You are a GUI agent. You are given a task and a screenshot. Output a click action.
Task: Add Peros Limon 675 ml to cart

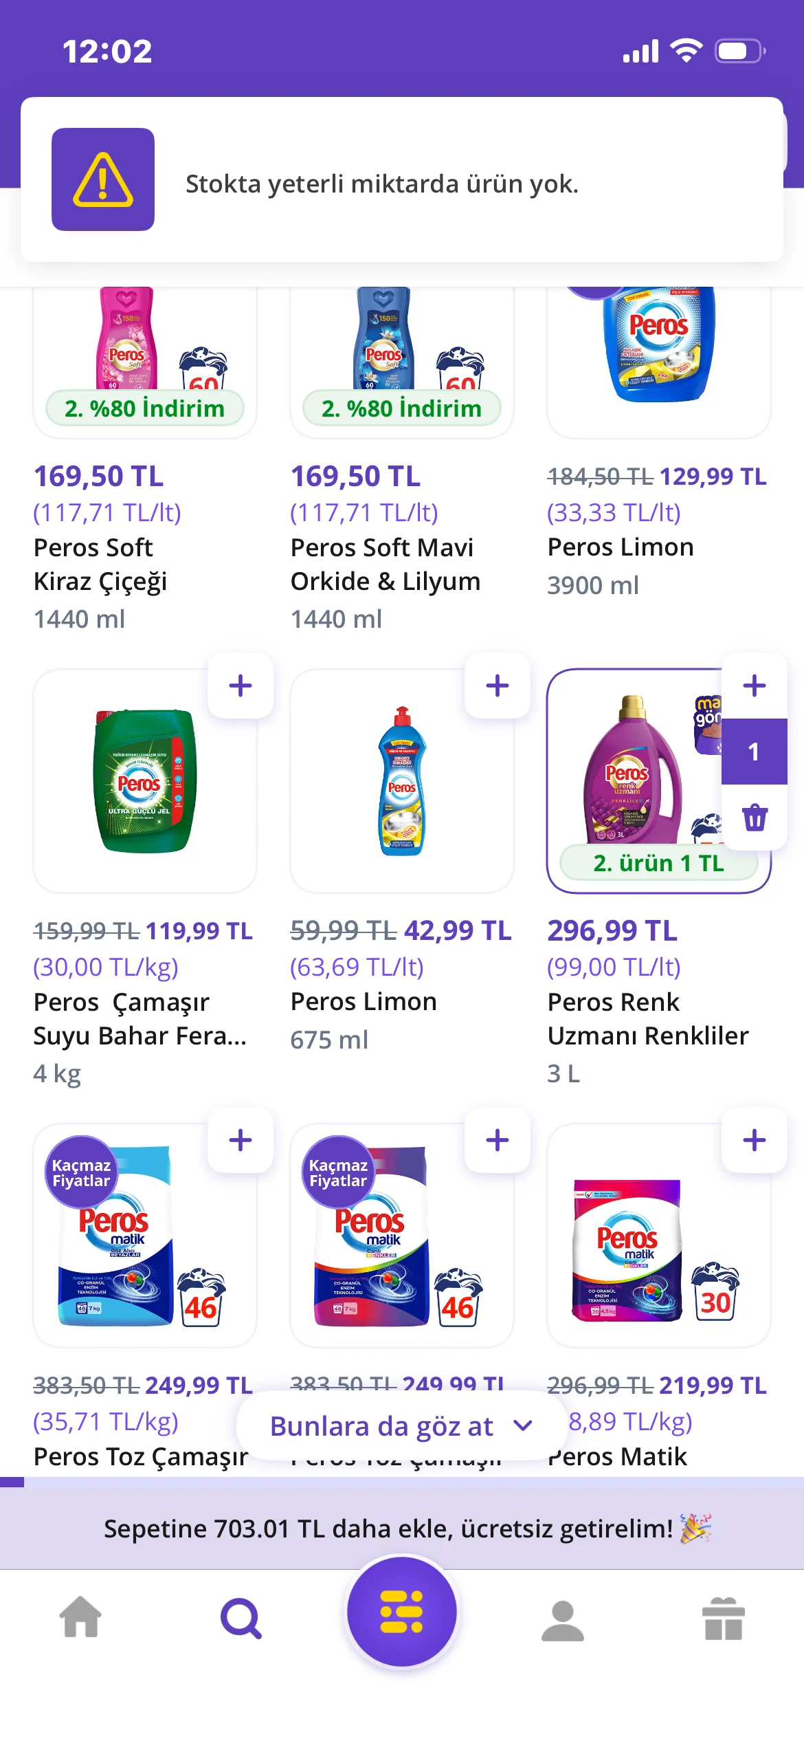click(x=498, y=686)
